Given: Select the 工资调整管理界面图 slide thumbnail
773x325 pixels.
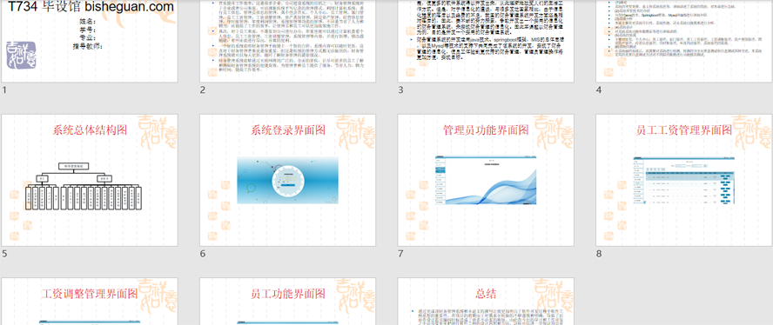Looking at the screenshot, I should [90, 302].
